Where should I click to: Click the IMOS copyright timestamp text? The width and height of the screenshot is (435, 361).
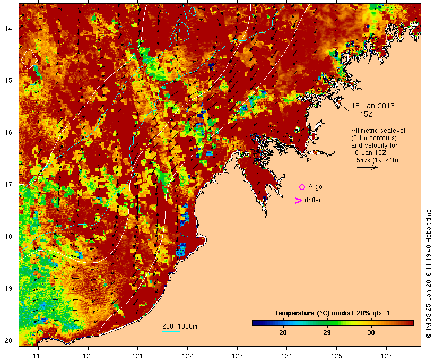pos(429,273)
